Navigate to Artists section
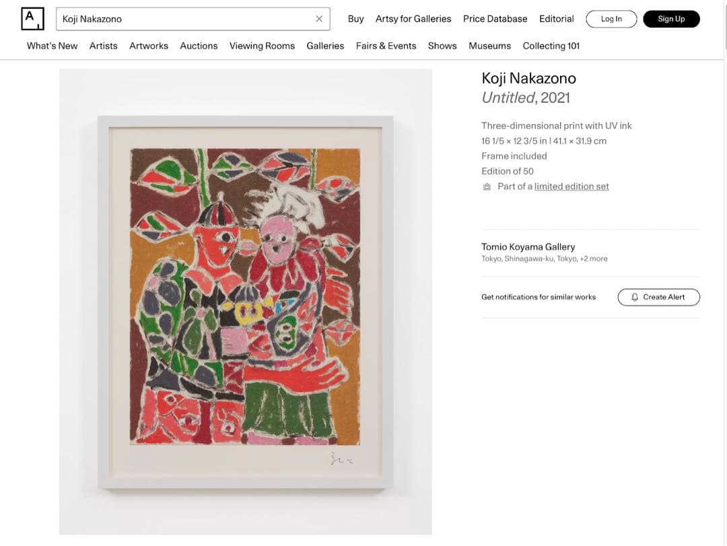Viewport: 727px width, 546px height. pyautogui.click(x=104, y=46)
